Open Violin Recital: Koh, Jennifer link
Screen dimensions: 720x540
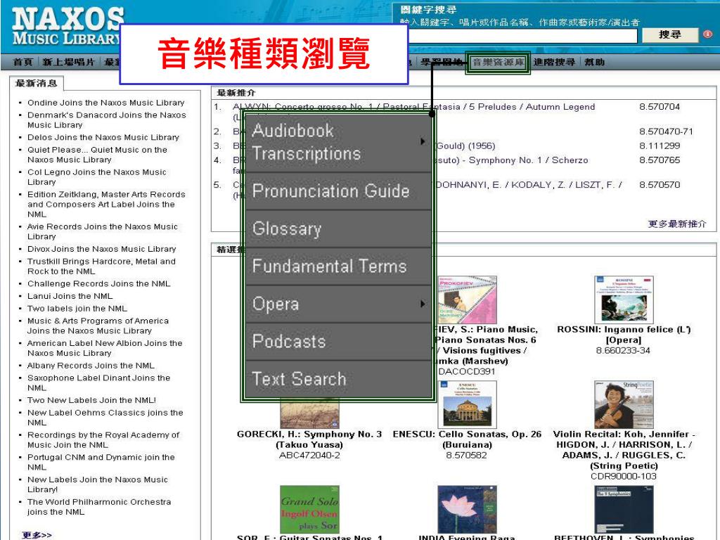click(x=624, y=450)
